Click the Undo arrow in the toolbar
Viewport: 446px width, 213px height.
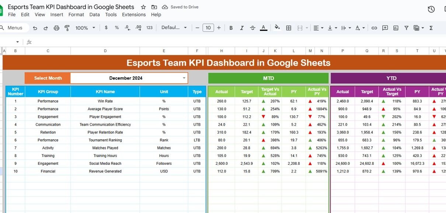click(x=35, y=28)
